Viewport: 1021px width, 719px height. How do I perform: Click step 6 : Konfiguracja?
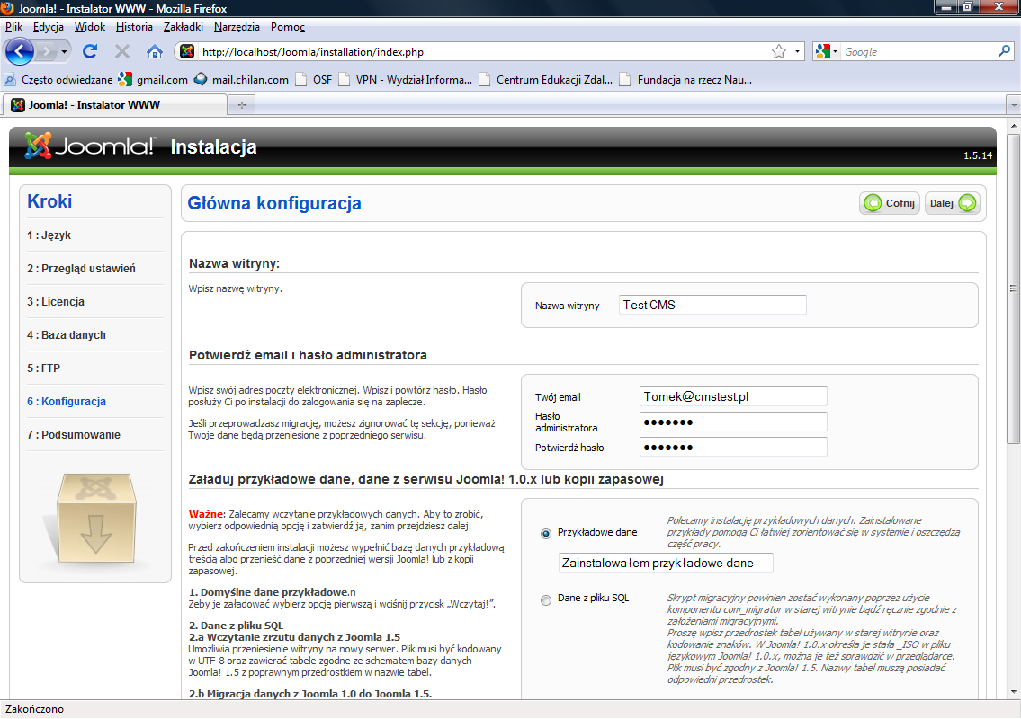67,401
